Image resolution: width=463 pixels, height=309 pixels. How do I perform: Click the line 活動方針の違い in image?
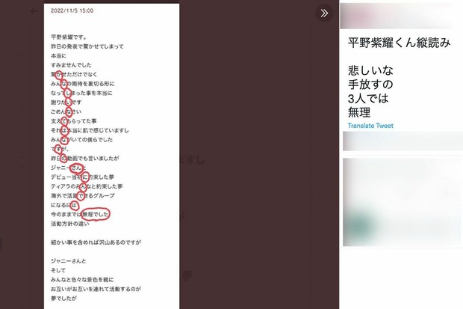pos(69,224)
